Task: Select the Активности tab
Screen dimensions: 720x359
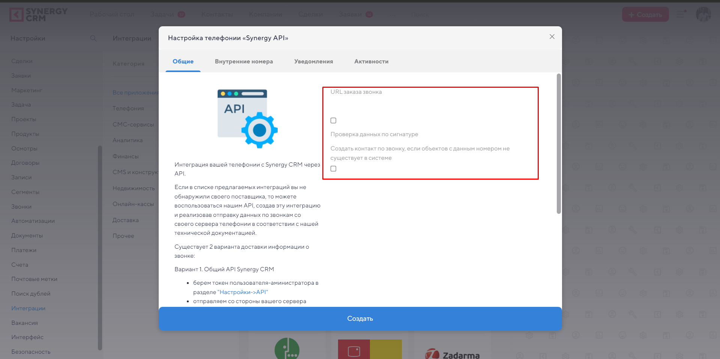Action: pos(371,62)
